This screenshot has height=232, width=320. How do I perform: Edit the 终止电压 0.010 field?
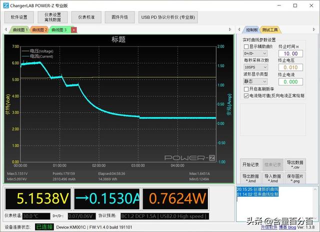290,67
